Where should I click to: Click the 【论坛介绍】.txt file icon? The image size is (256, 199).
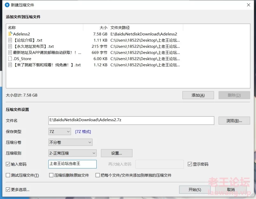(10, 40)
